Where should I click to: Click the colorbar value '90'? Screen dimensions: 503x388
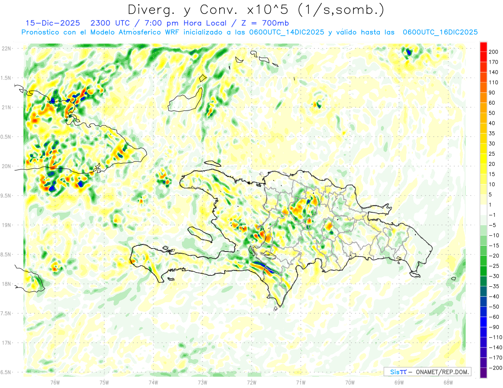click(x=492, y=93)
